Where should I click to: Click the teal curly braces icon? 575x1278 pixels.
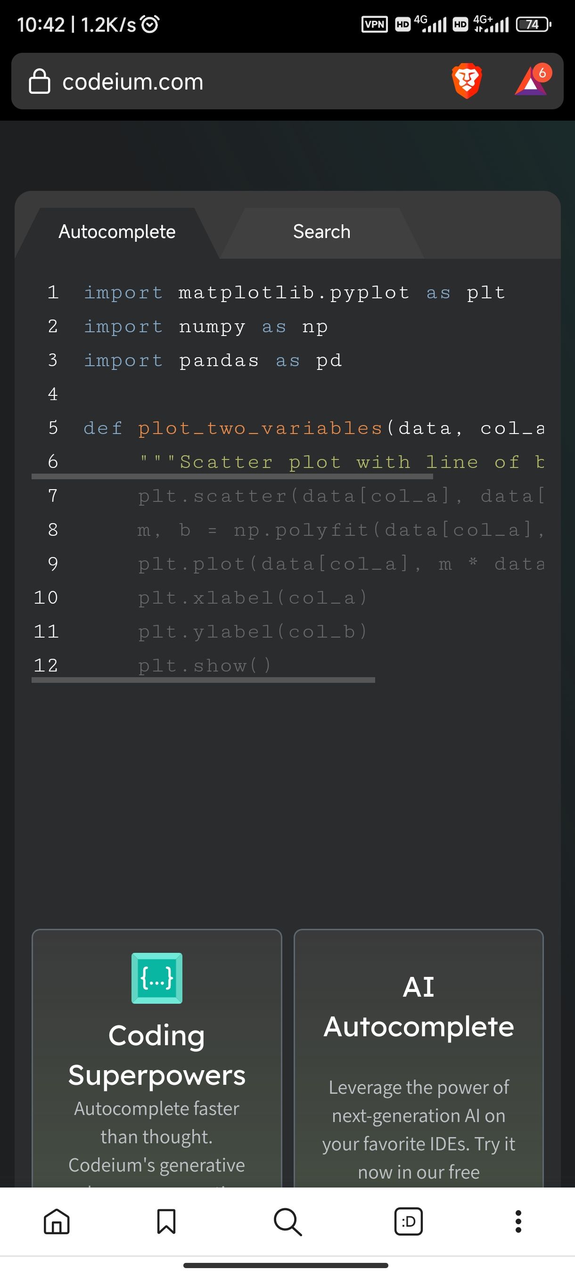(x=157, y=978)
